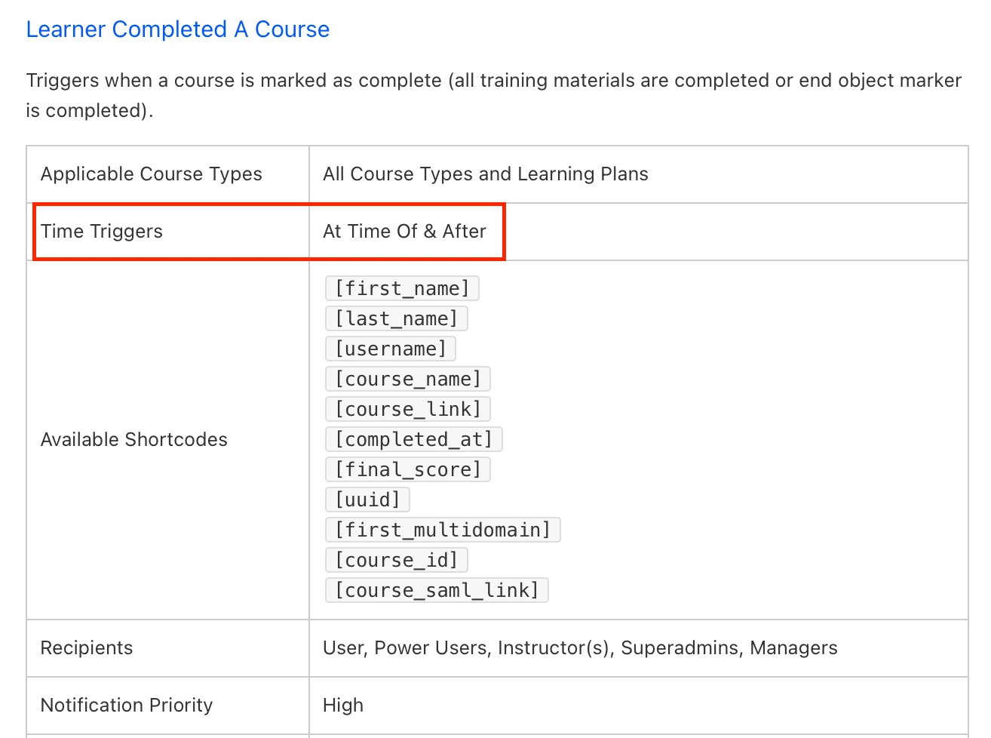The height and width of the screenshot is (738, 991).
Task: Click the At Time Of & After value
Action: click(x=404, y=232)
